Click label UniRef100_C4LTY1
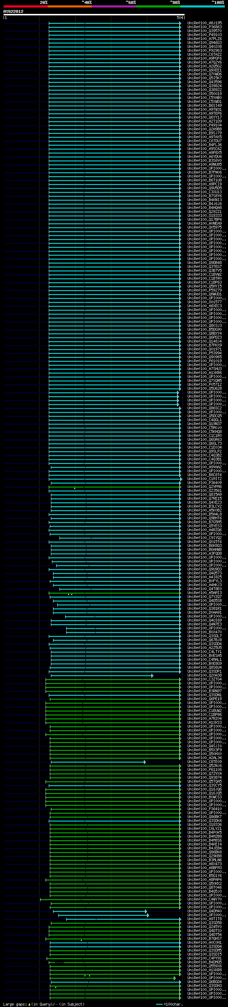The image size is (228, 1007). click(x=204, y=652)
